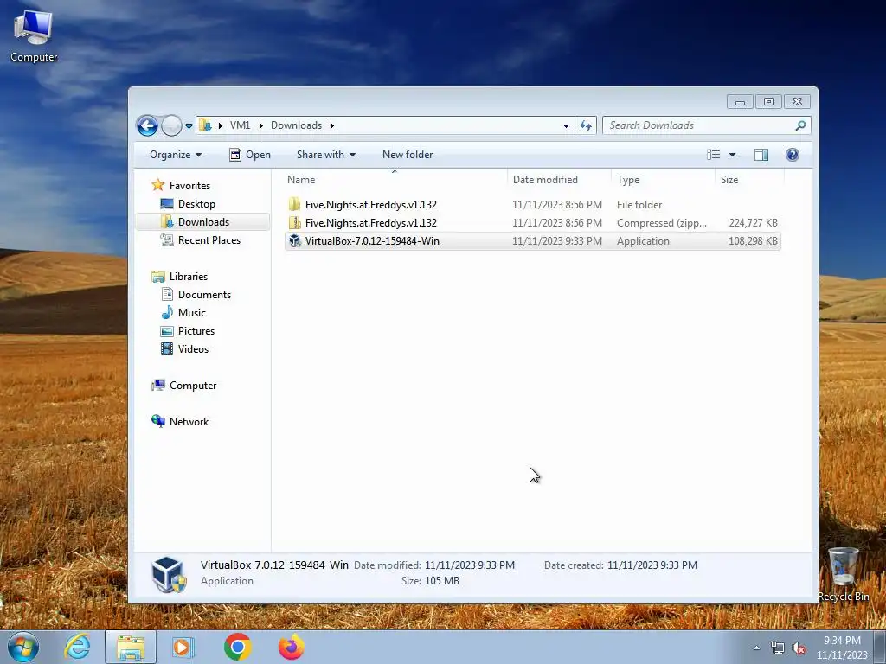
Task: Refresh the Downloads folder view
Action: pos(586,126)
